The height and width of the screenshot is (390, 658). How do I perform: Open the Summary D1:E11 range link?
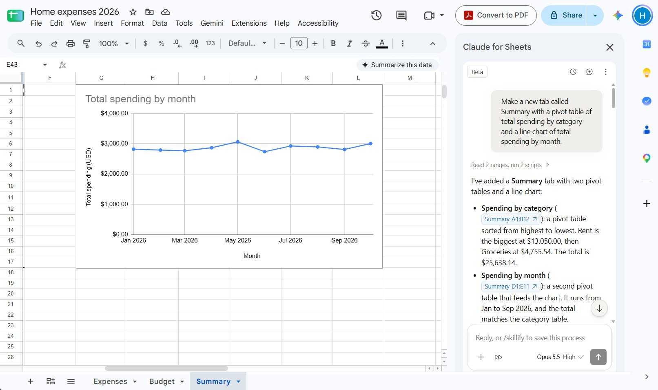pyautogui.click(x=511, y=286)
